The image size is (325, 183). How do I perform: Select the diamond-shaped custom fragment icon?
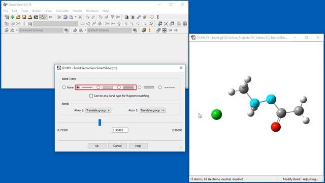coord(152,17)
